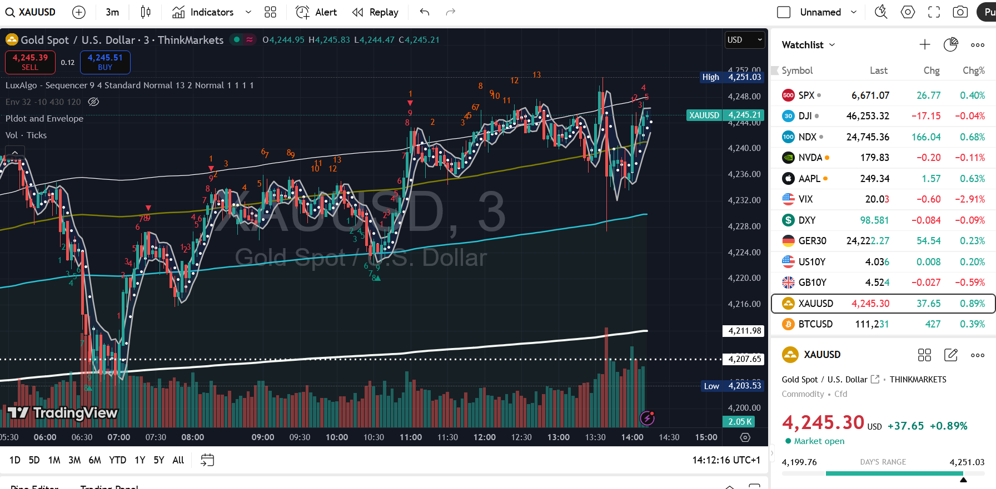The image size is (996, 489).
Task: Select VIX in the watchlist
Action: [883, 199]
